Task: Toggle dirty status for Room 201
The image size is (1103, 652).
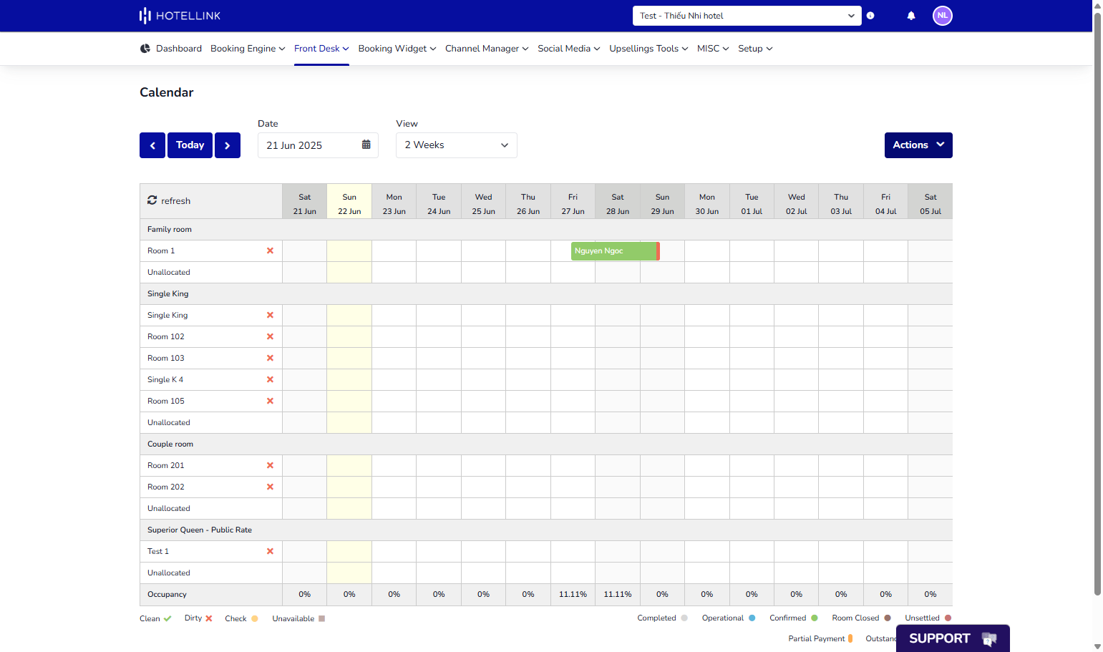Action: [x=270, y=465]
